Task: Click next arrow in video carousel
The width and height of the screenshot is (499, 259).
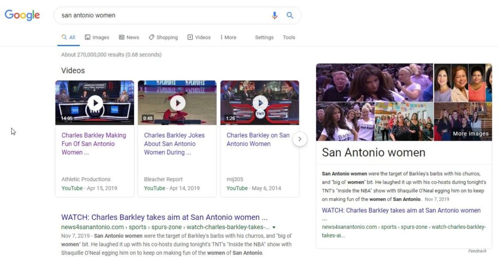Action: [300, 139]
